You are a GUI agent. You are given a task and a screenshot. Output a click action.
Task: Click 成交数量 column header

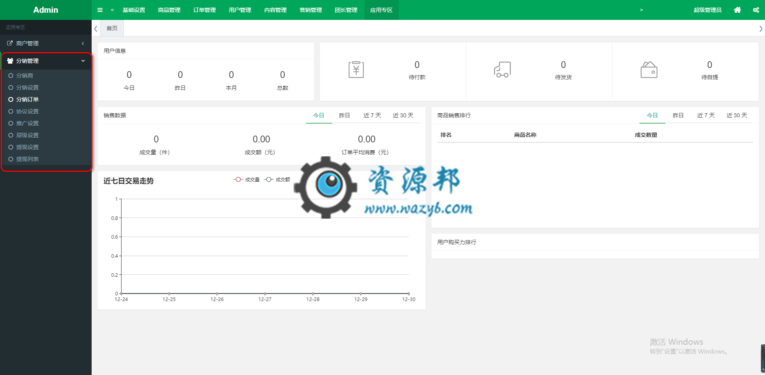646,135
